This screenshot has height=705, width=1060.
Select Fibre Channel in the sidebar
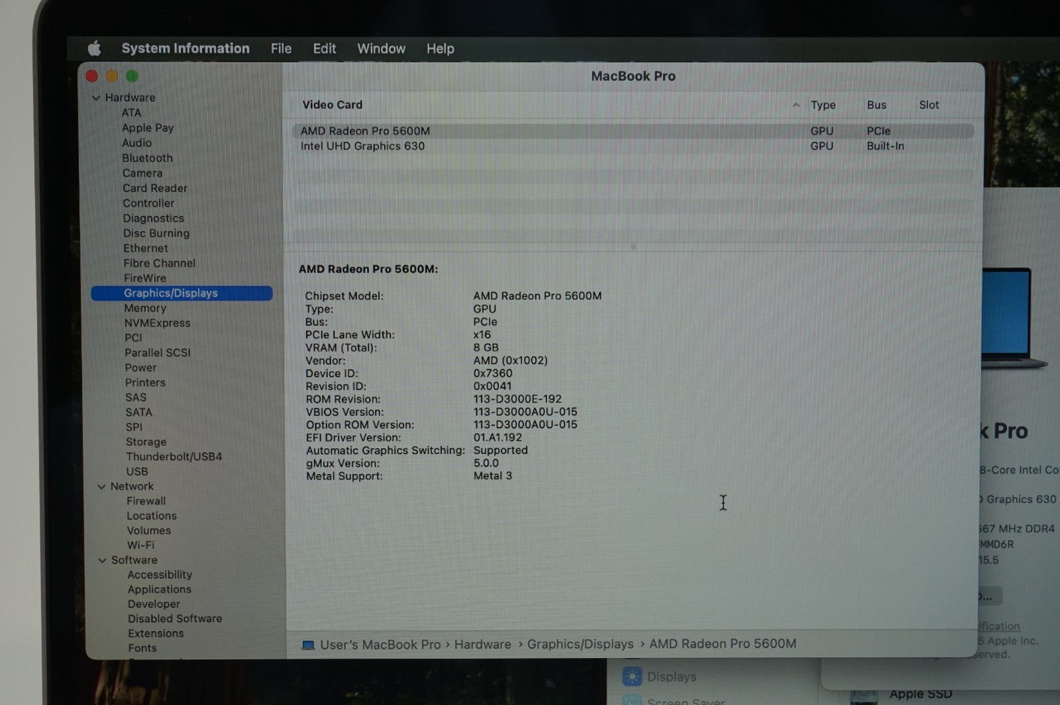pos(160,263)
